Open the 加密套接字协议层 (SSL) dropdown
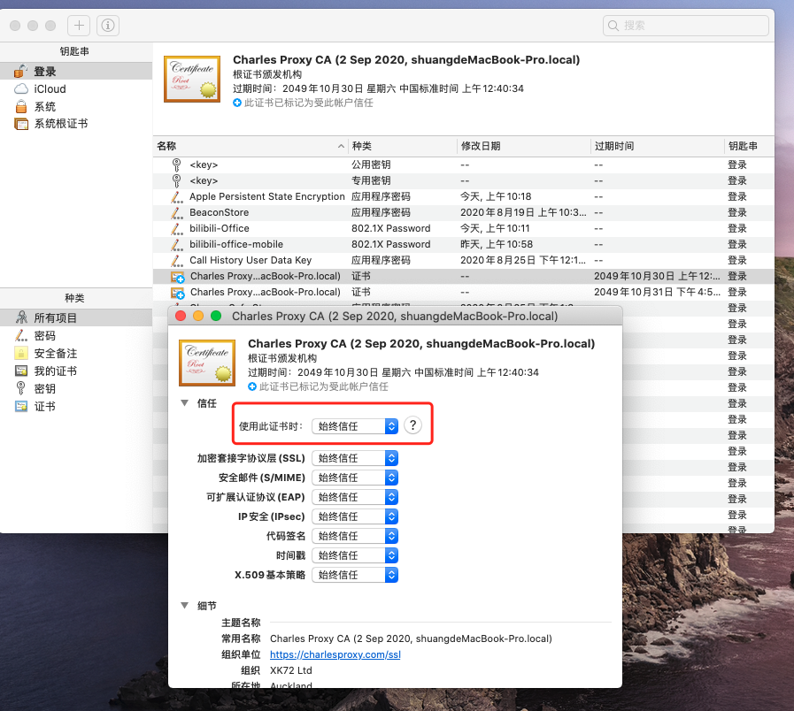The image size is (794, 711). pyautogui.click(x=354, y=458)
